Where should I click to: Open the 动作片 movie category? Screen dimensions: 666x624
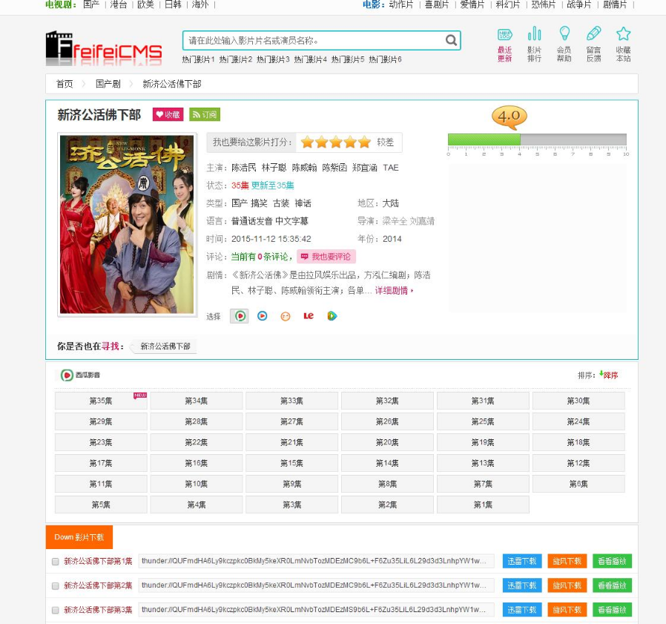pos(401,4)
